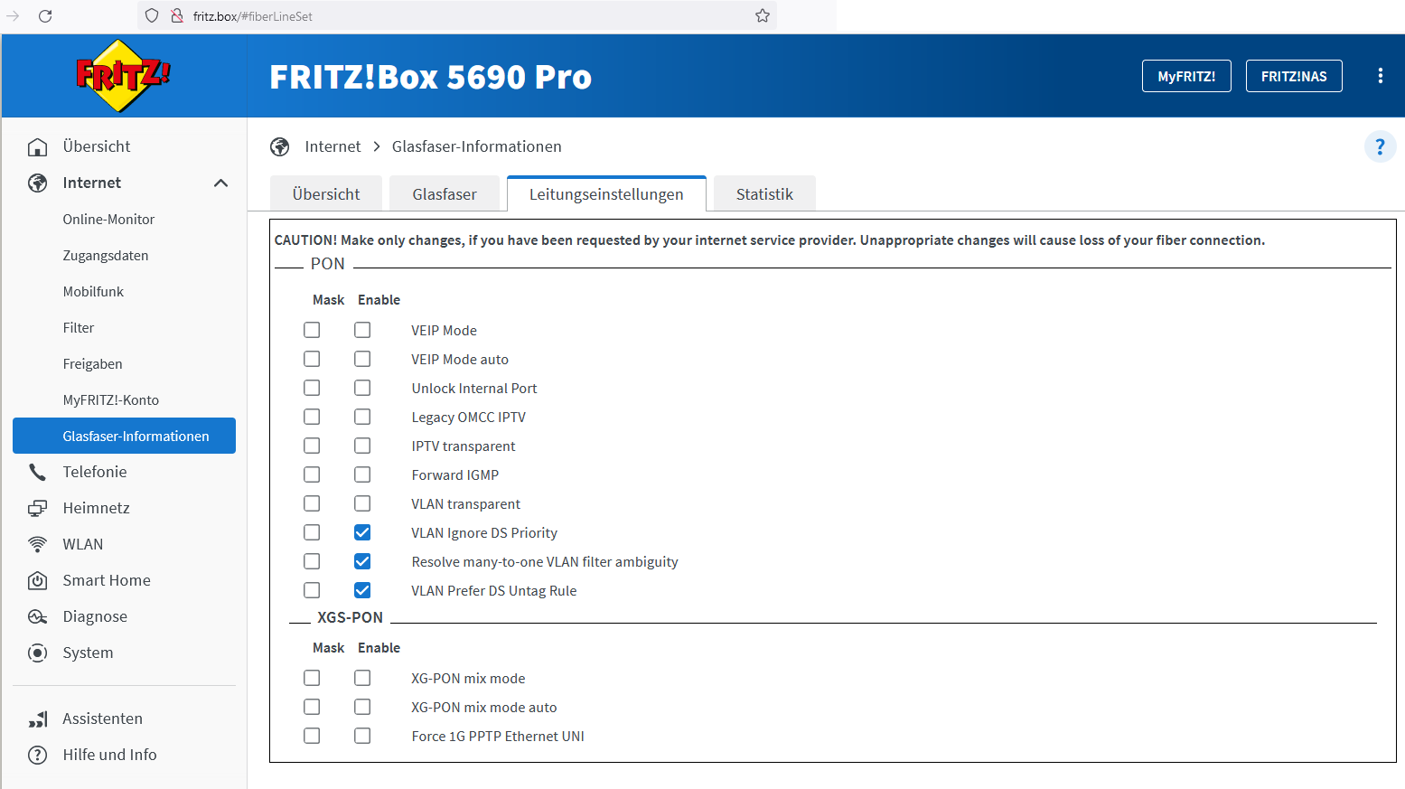Viewport: 1405px width, 789px height.
Task: Enable VLAN transparent checkbox
Action: [362, 503]
